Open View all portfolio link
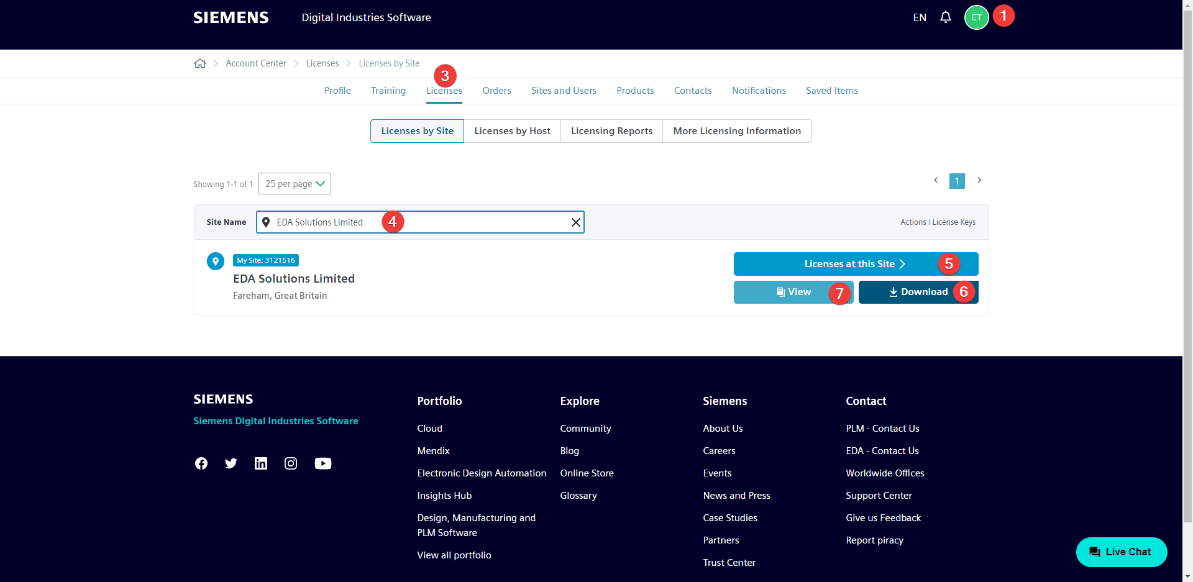1193x582 pixels. coord(454,555)
